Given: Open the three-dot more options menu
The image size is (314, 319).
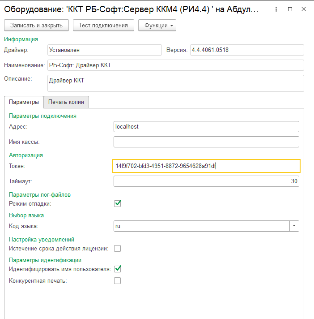Looking at the screenshot, I should (276, 9).
